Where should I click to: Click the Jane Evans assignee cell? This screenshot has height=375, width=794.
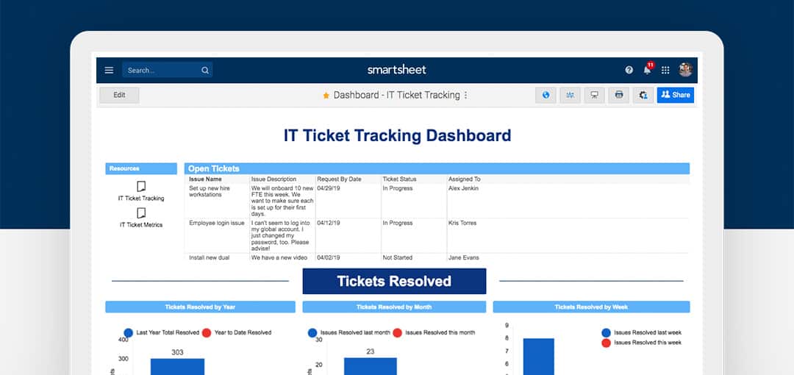pyautogui.click(x=568, y=257)
